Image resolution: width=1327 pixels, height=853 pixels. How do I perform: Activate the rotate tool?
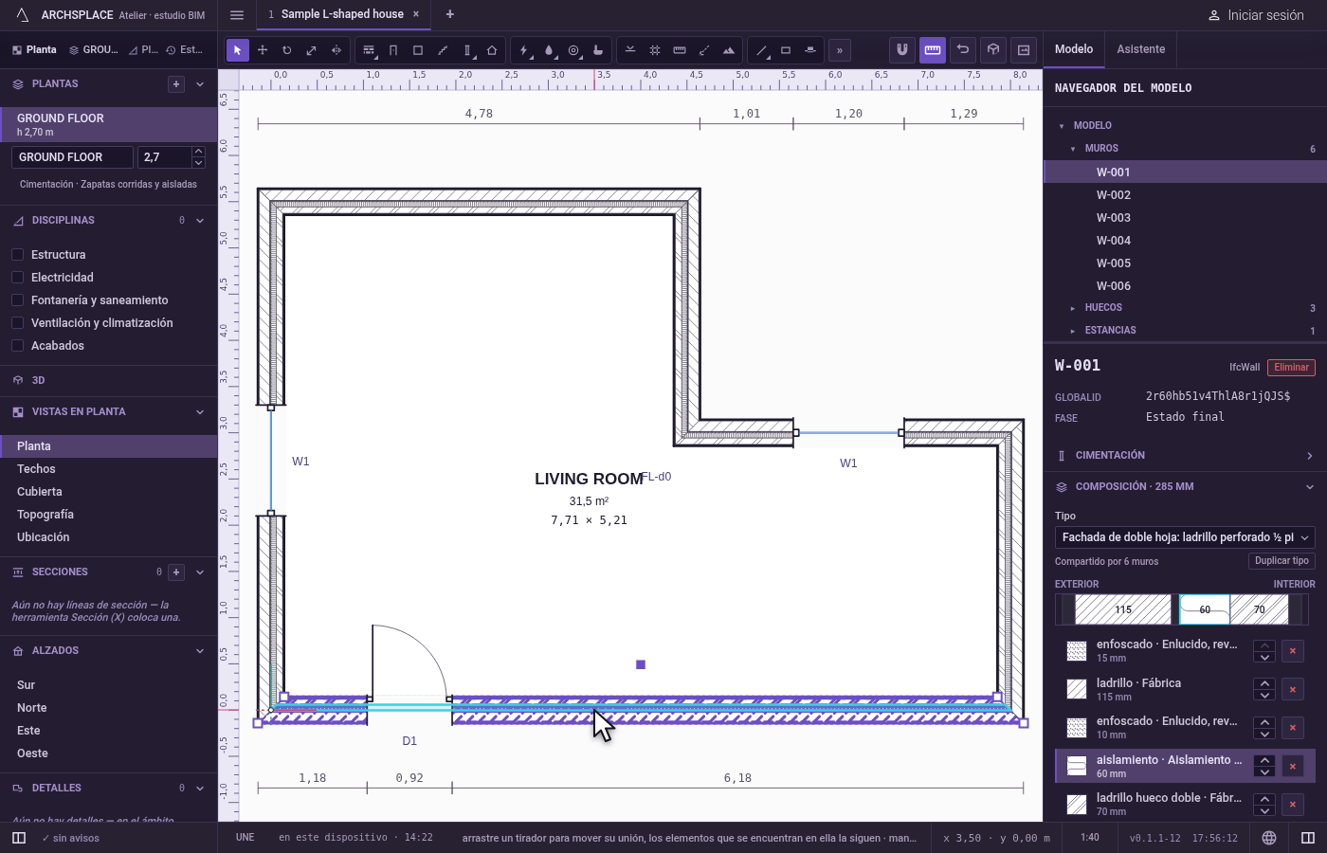click(287, 50)
